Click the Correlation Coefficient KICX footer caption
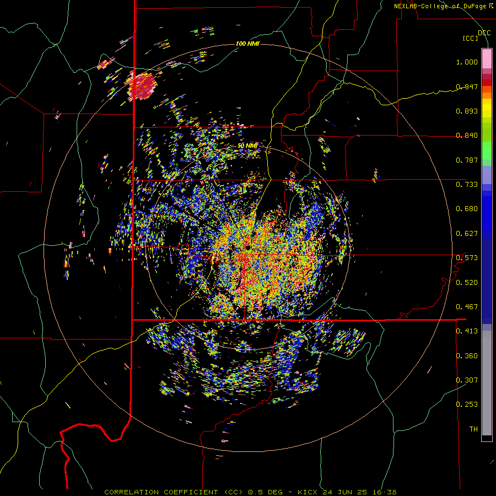 250,492
